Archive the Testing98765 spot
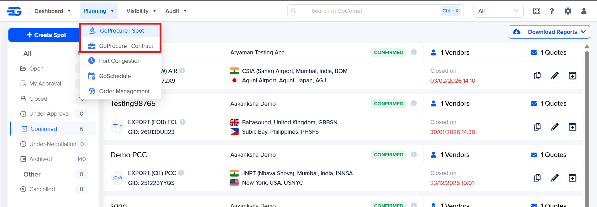Viewport: 597px width, 207px height. click(572, 127)
